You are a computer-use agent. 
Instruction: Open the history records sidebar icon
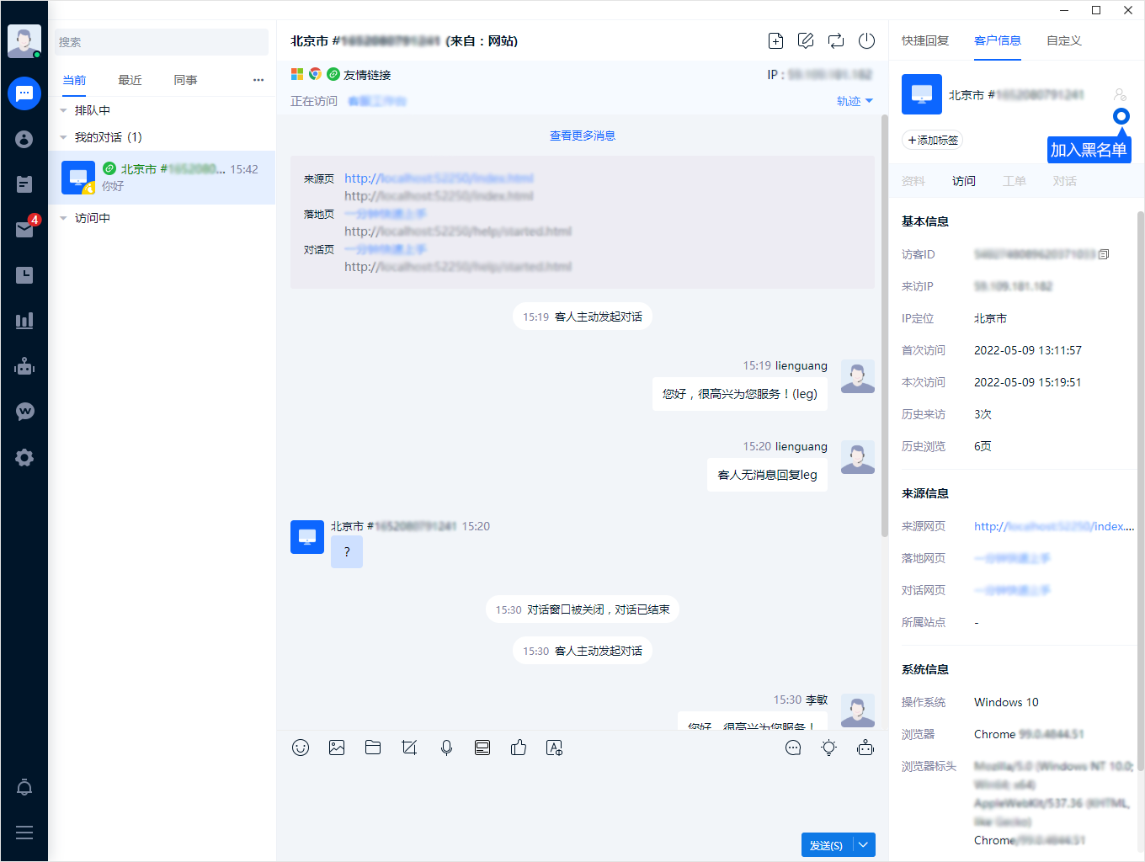coord(24,275)
